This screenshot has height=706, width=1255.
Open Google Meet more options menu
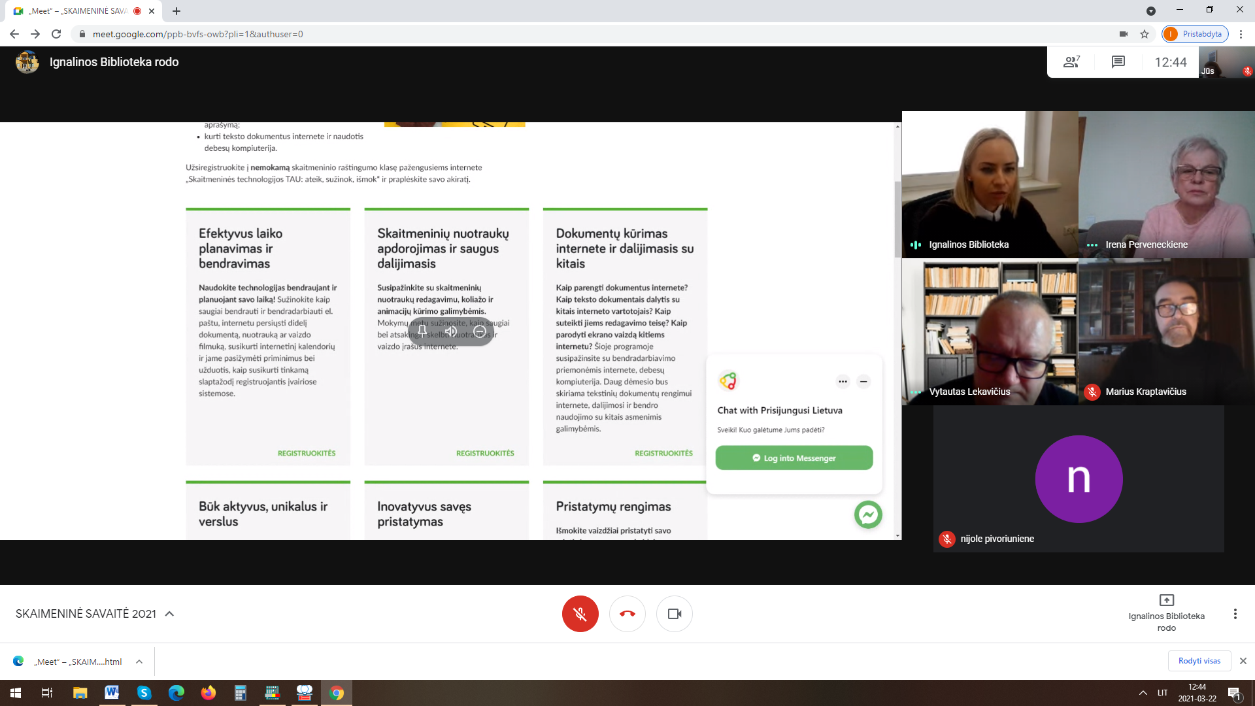pyautogui.click(x=1235, y=614)
